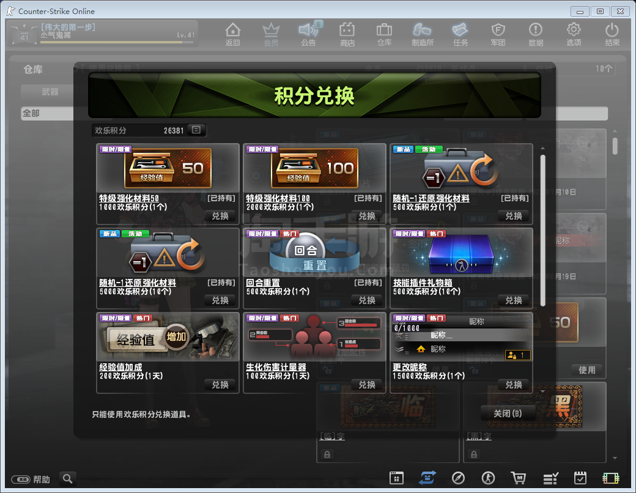Screen dimensions: 636x493
Task: Open the 军团 clan shield icon
Action: 498,34
